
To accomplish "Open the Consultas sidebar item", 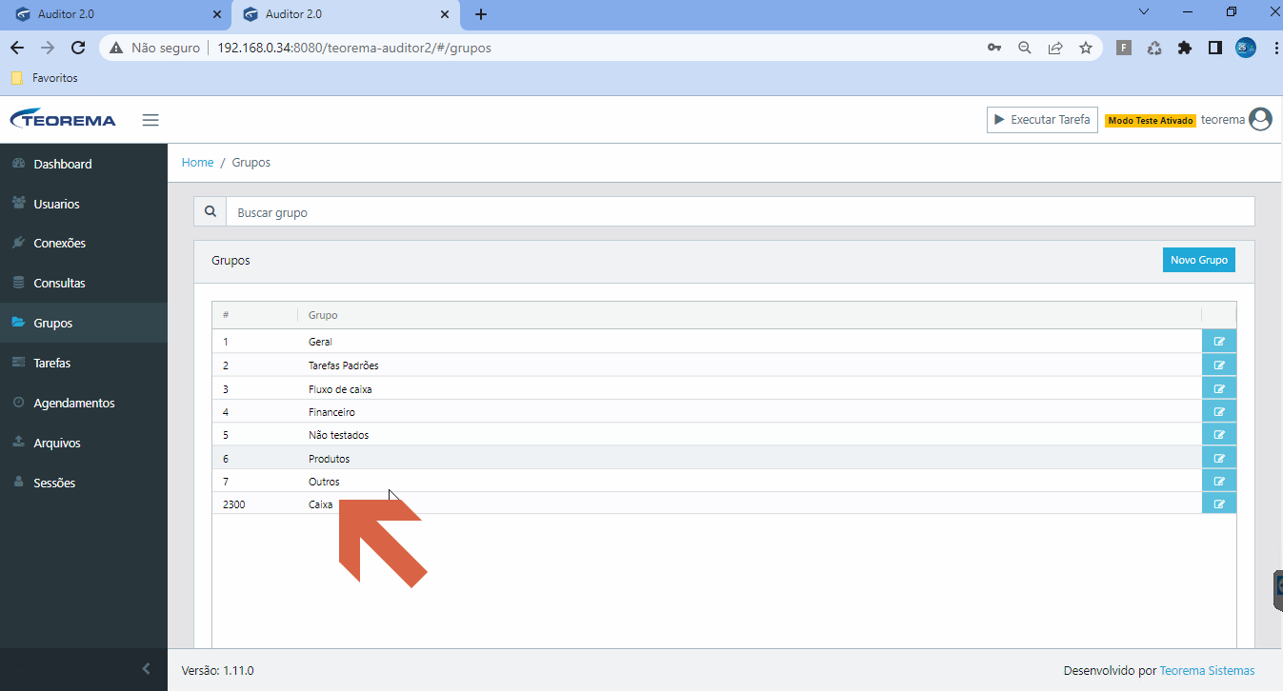I will coord(83,283).
